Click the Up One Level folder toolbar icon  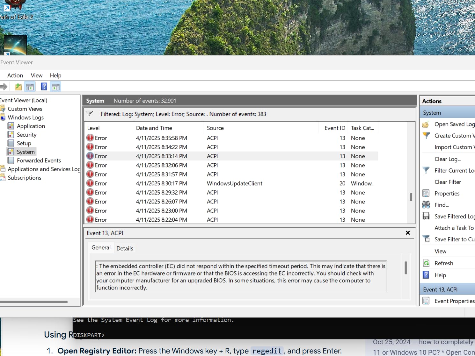coord(18,87)
